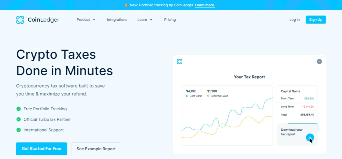The width and height of the screenshot is (342, 159).
Task: Click the blue Cost Basis legend dot
Action: (187, 96)
